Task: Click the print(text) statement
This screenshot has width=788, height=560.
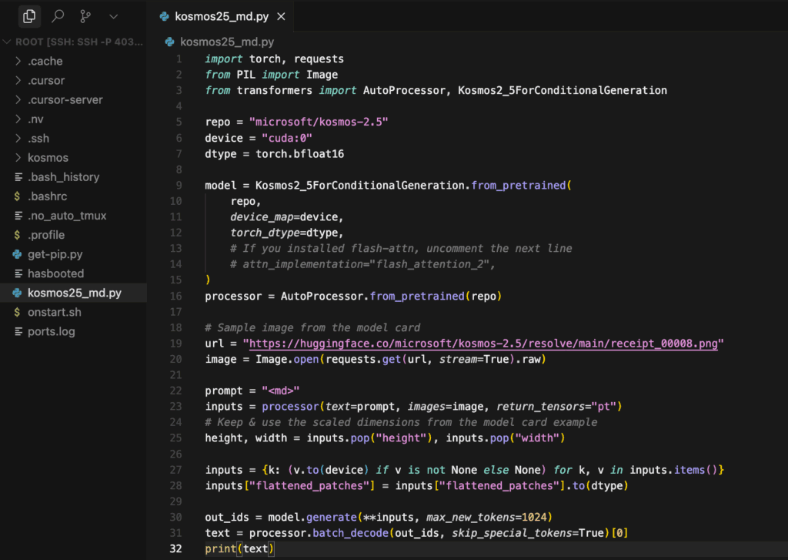Action: (x=240, y=548)
